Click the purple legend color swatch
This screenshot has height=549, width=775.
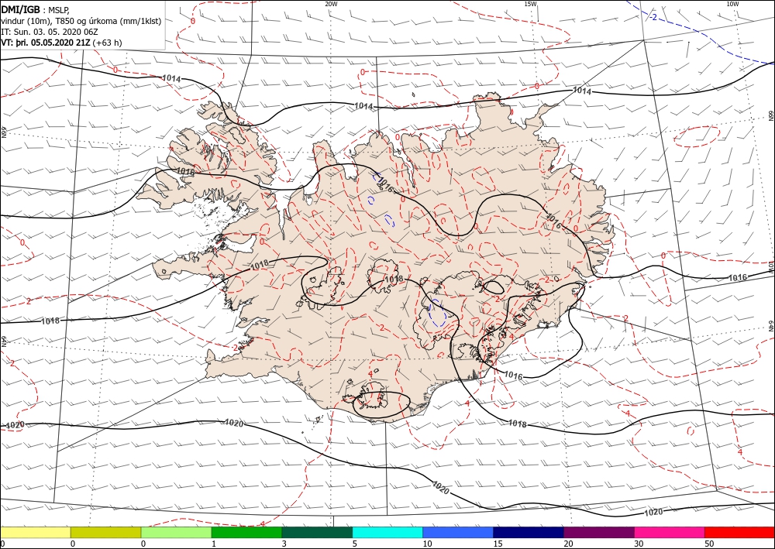click(x=599, y=533)
